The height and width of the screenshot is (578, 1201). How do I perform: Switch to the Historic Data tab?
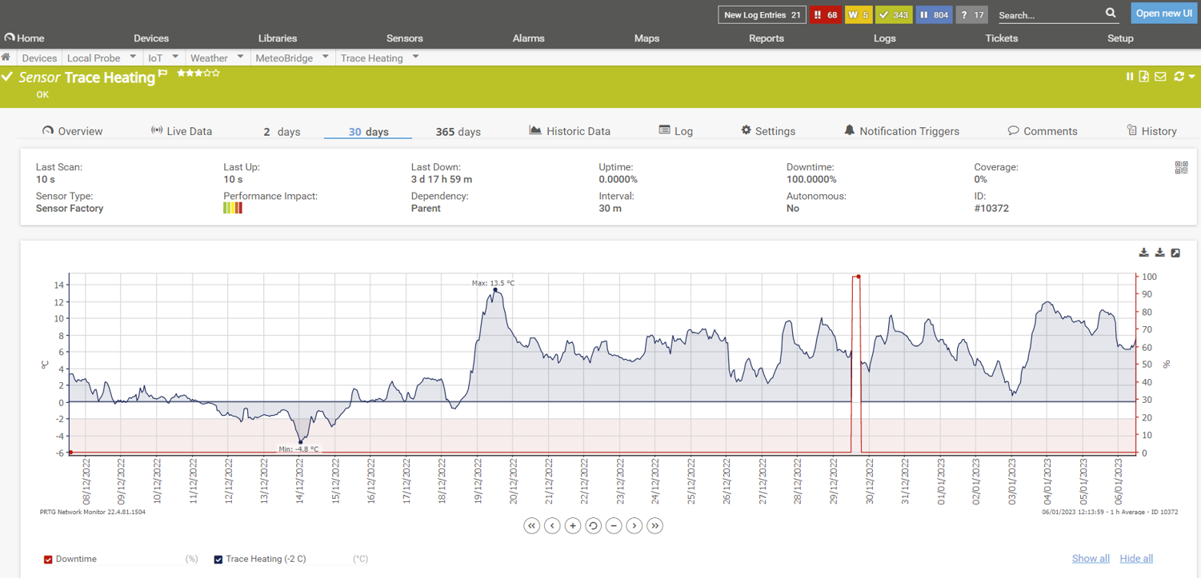pos(570,131)
